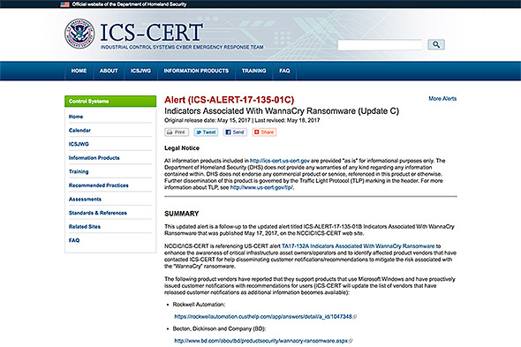This screenshot has height=347, width=521.
Task: Select Recommended Practices in the sidebar
Action: click(x=98, y=185)
